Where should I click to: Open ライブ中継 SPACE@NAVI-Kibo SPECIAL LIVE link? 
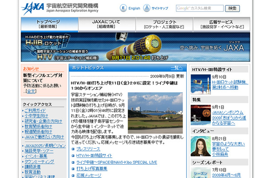pyautogui.click(x=117, y=162)
